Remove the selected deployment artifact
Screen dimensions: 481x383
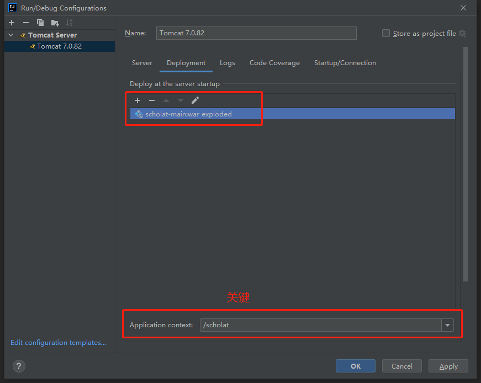click(x=152, y=100)
